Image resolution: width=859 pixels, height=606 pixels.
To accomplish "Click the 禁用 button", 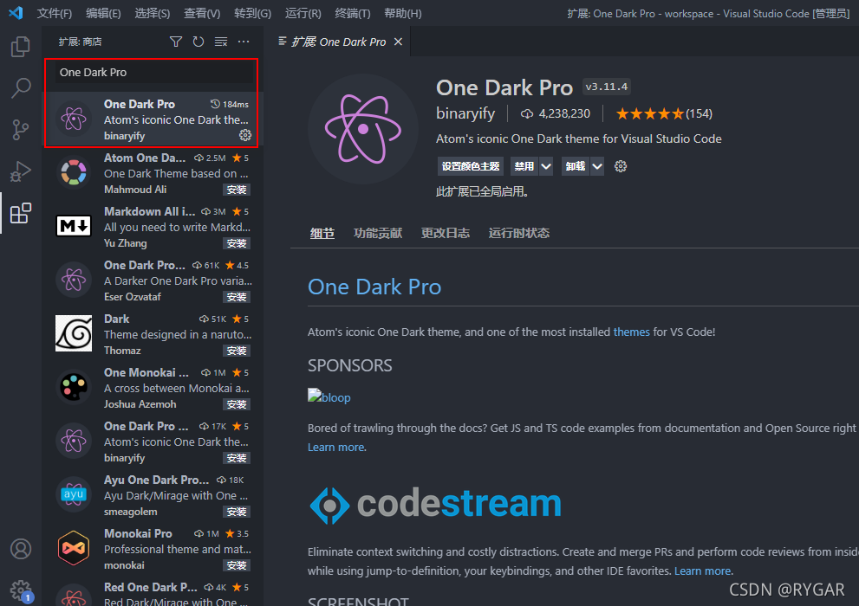I will click(x=524, y=166).
